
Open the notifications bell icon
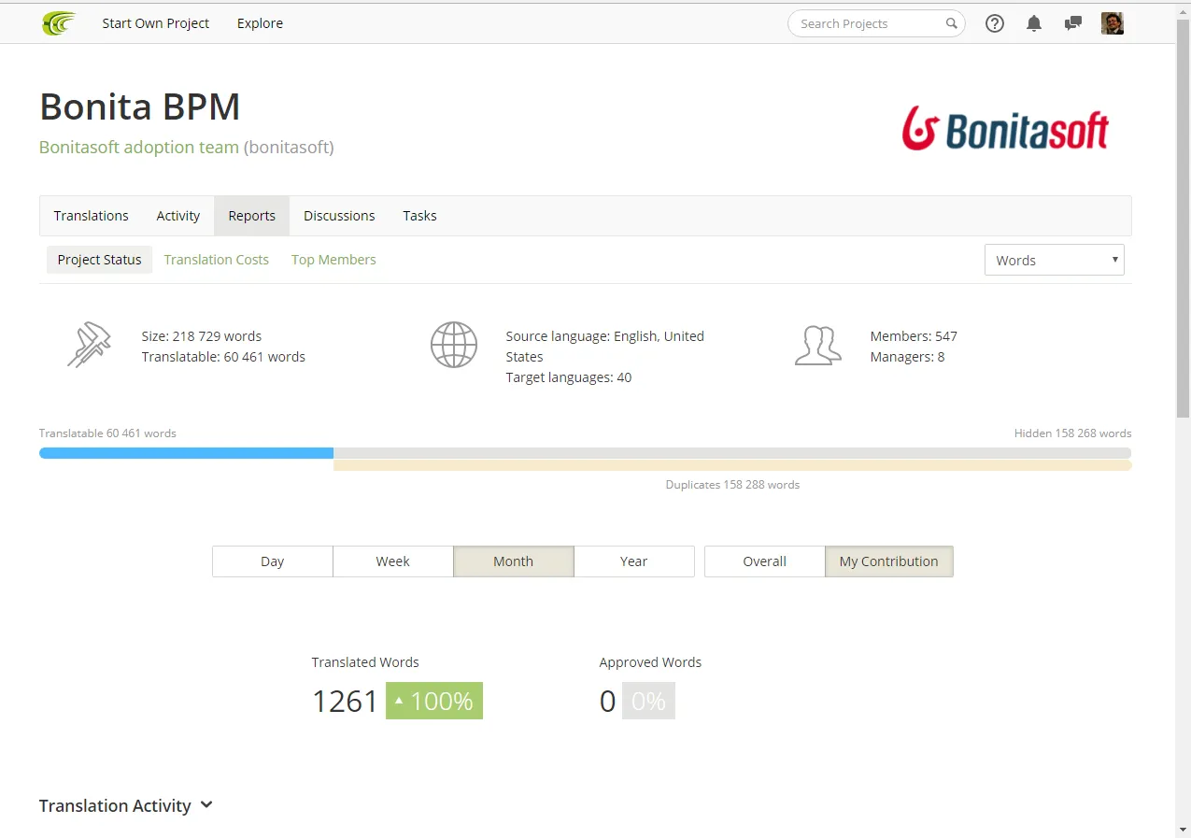pyautogui.click(x=1034, y=23)
